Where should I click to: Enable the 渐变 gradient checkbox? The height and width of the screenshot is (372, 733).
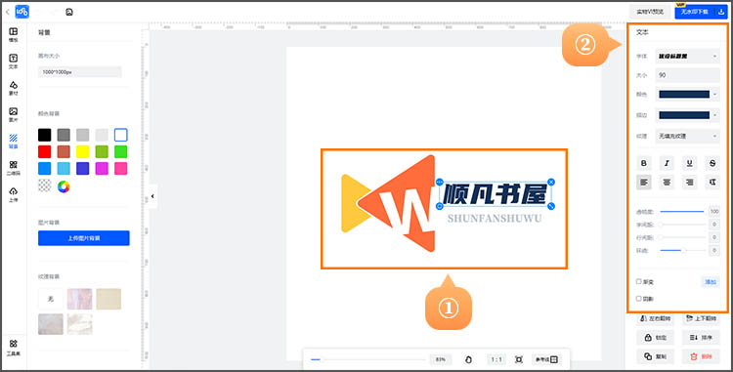pos(638,281)
